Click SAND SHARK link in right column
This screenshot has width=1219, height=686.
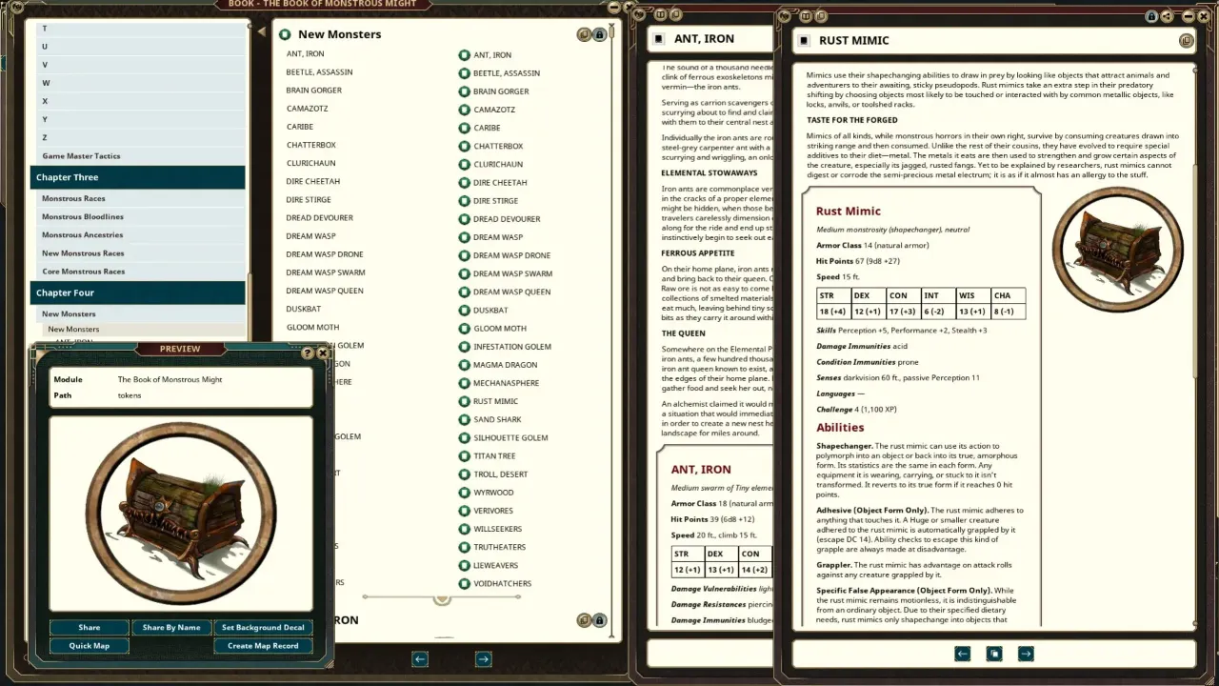tap(497, 420)
